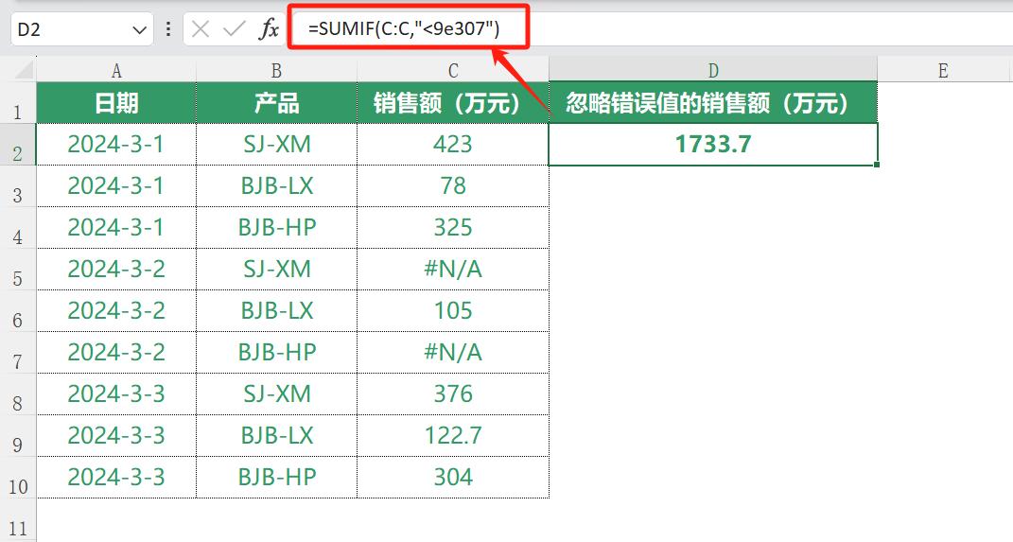1013x542 pixels.
Task: Select row 10 header
Action: (17, 478)
